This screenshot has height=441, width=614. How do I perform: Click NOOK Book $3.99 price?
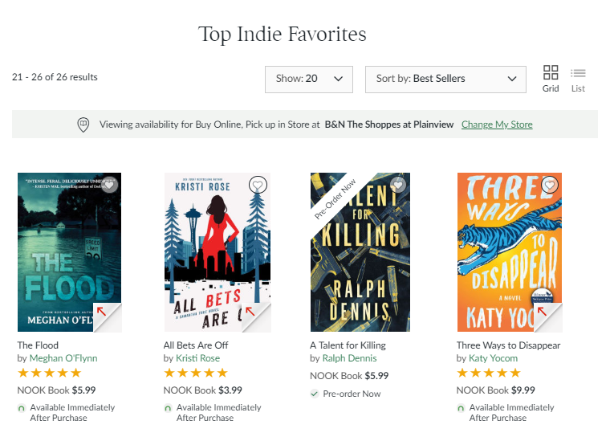coord(203,390)
